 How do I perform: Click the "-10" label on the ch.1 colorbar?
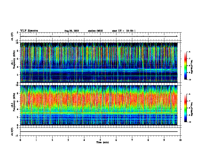pyautogui.click(x=190, y=80)
